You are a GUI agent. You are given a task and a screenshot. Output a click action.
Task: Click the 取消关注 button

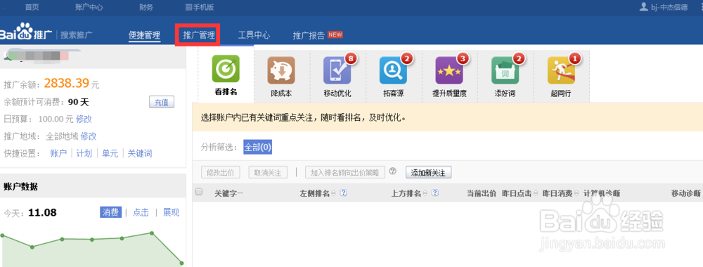(268, 172)
